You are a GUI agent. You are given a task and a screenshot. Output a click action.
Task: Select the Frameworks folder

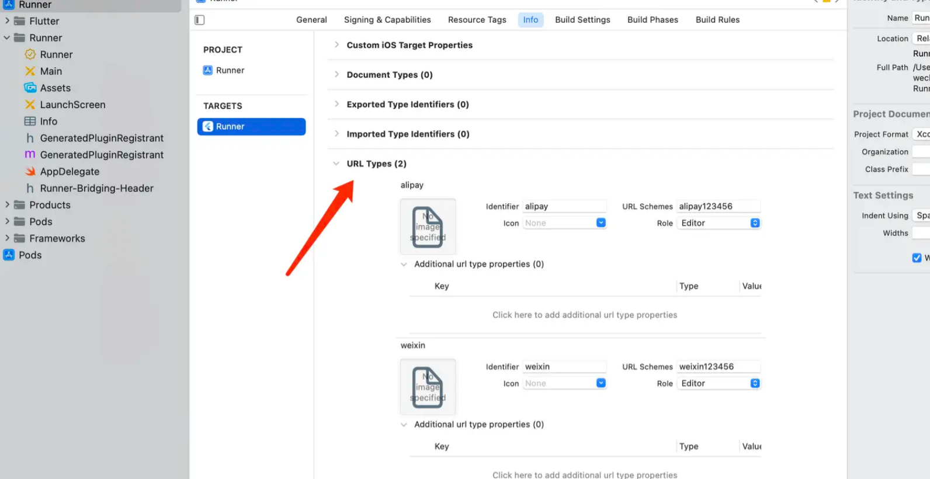pyautogui.click(x=57, y=238)
